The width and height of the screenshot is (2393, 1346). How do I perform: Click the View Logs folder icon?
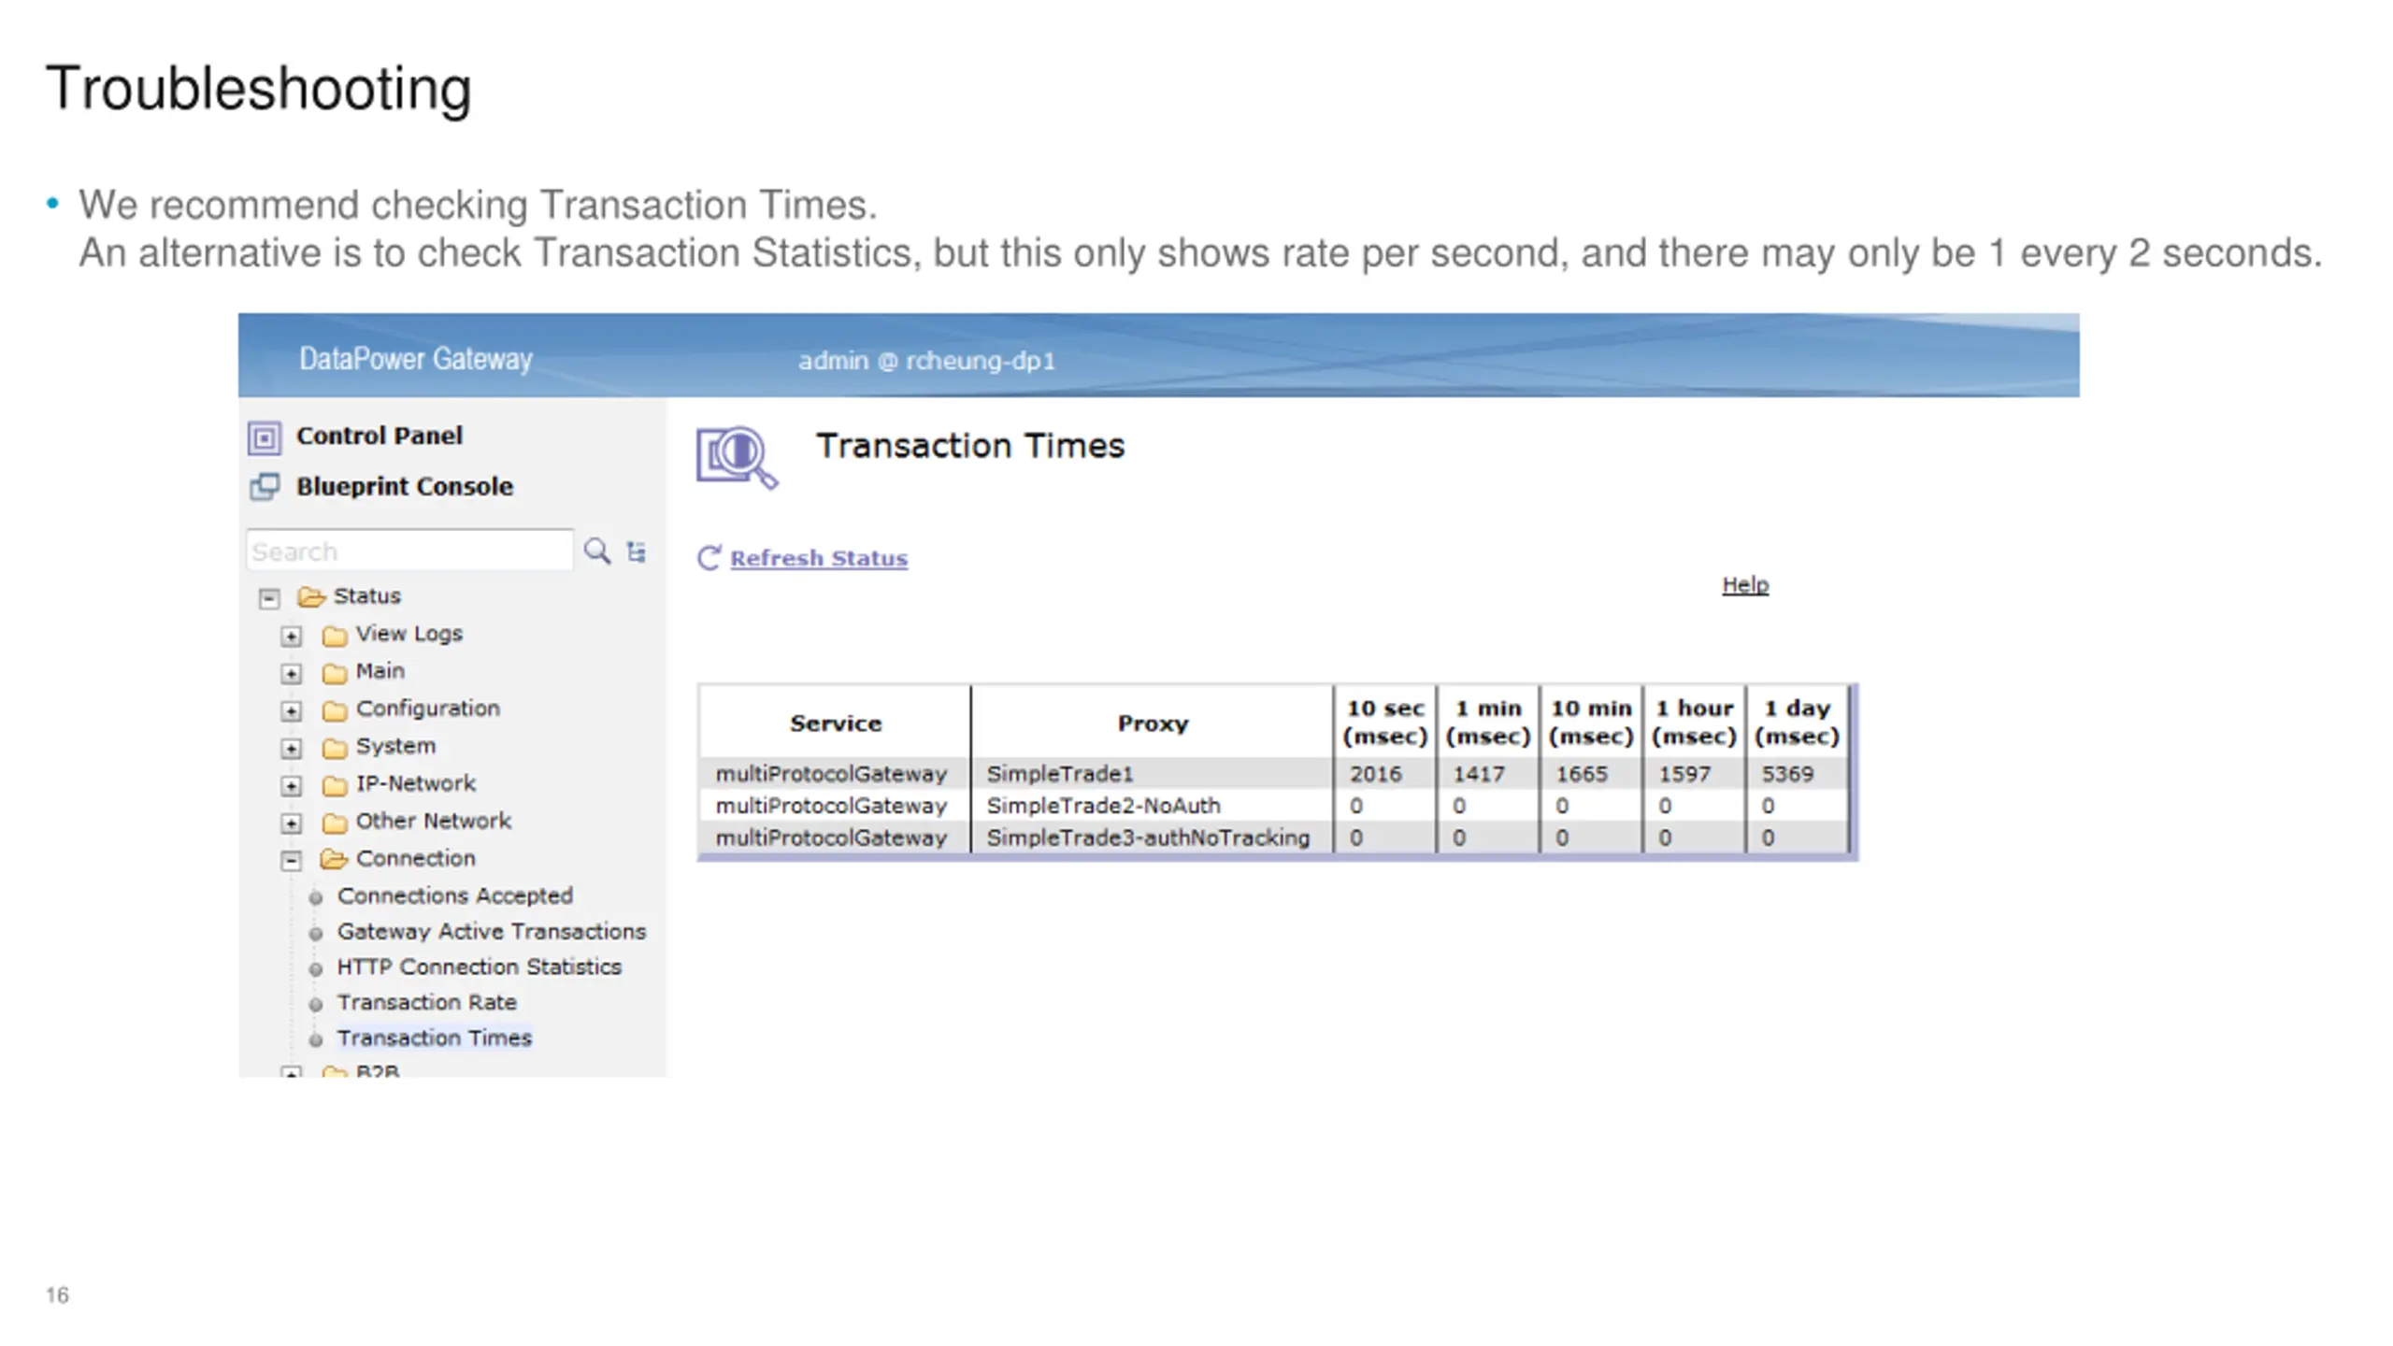click(x=335, y=636)
